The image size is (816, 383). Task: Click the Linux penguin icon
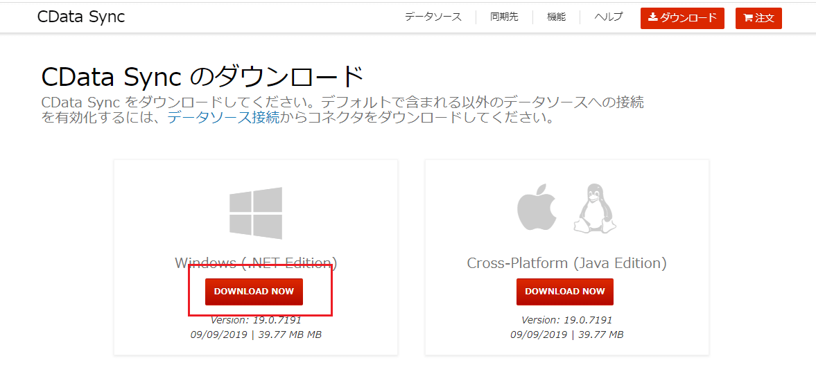[x=594, y=208]
